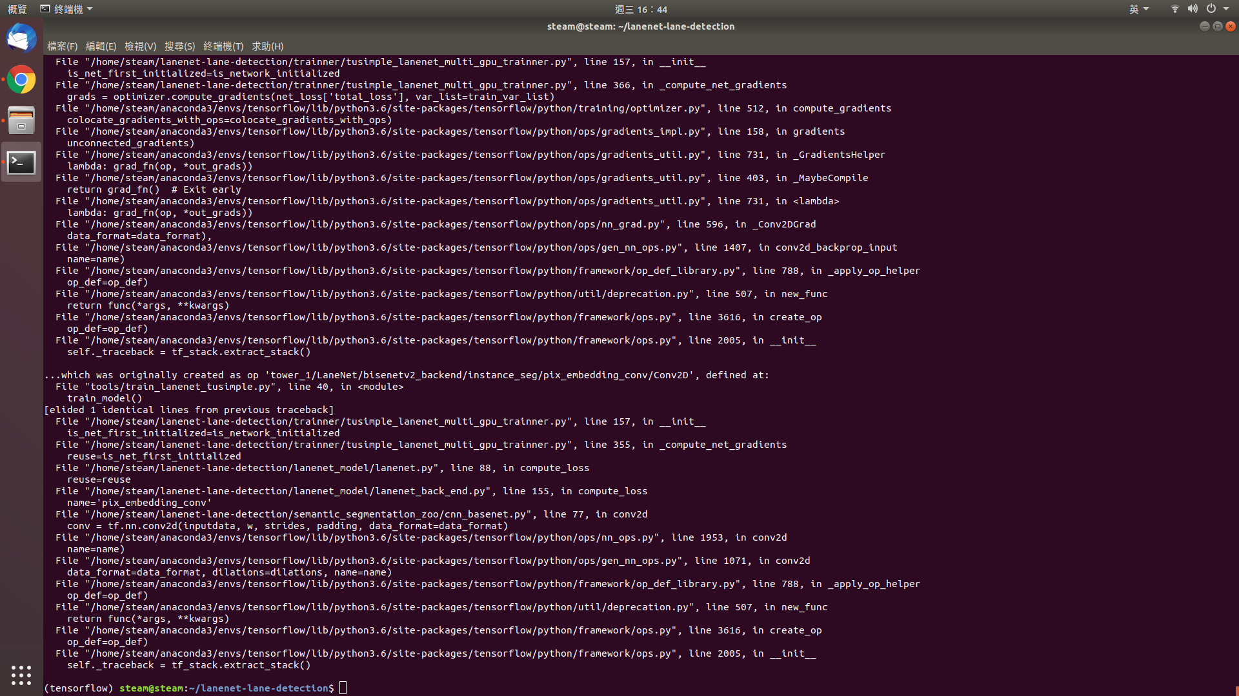Click the 概覽 button in the top-left corner
This screenshot has height=696, width=1239.
tap(16, 9)
